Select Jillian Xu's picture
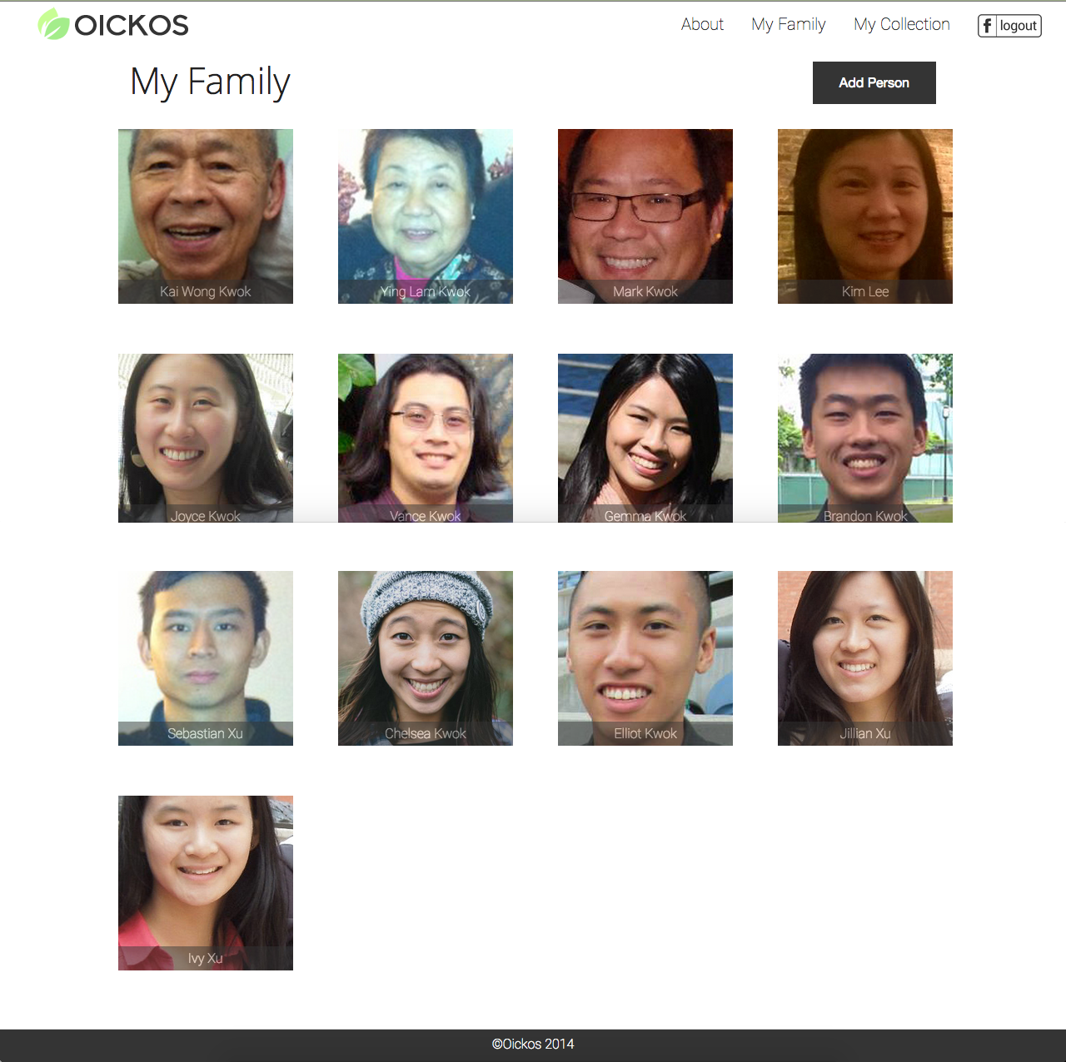 coord(865,658)
